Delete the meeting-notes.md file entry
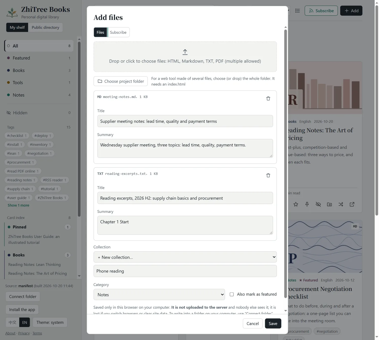The width and height of the screenshot is (379, 340). [x=268, y=98]
